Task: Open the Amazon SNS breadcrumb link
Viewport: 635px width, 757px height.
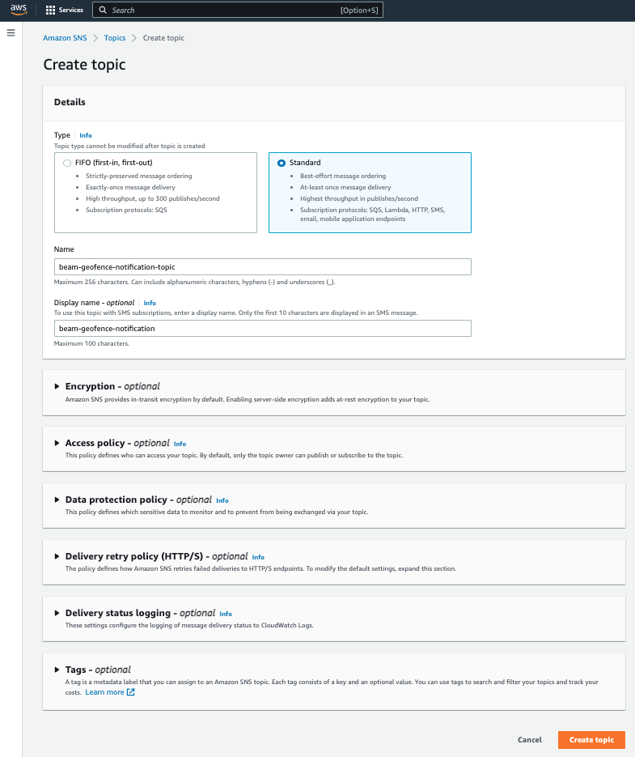Action: (65, 37)
